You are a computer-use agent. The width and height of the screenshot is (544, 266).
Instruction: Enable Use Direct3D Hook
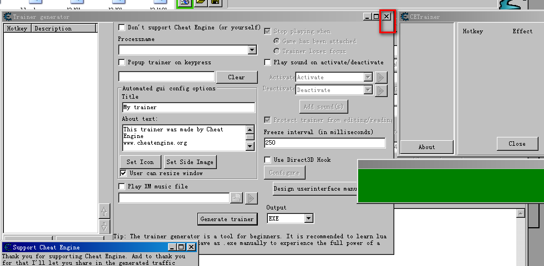(267, 160)
